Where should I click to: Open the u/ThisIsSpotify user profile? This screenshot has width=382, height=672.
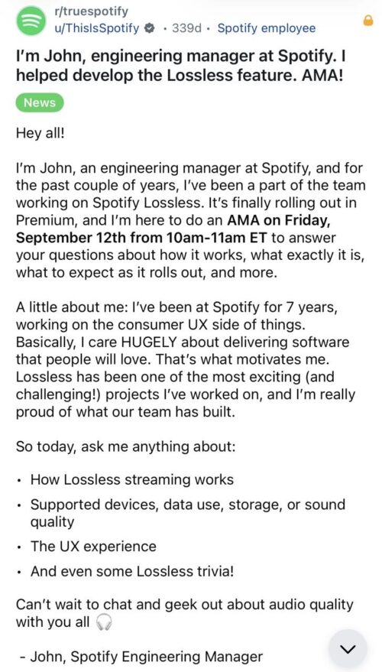tap(97, 29)
